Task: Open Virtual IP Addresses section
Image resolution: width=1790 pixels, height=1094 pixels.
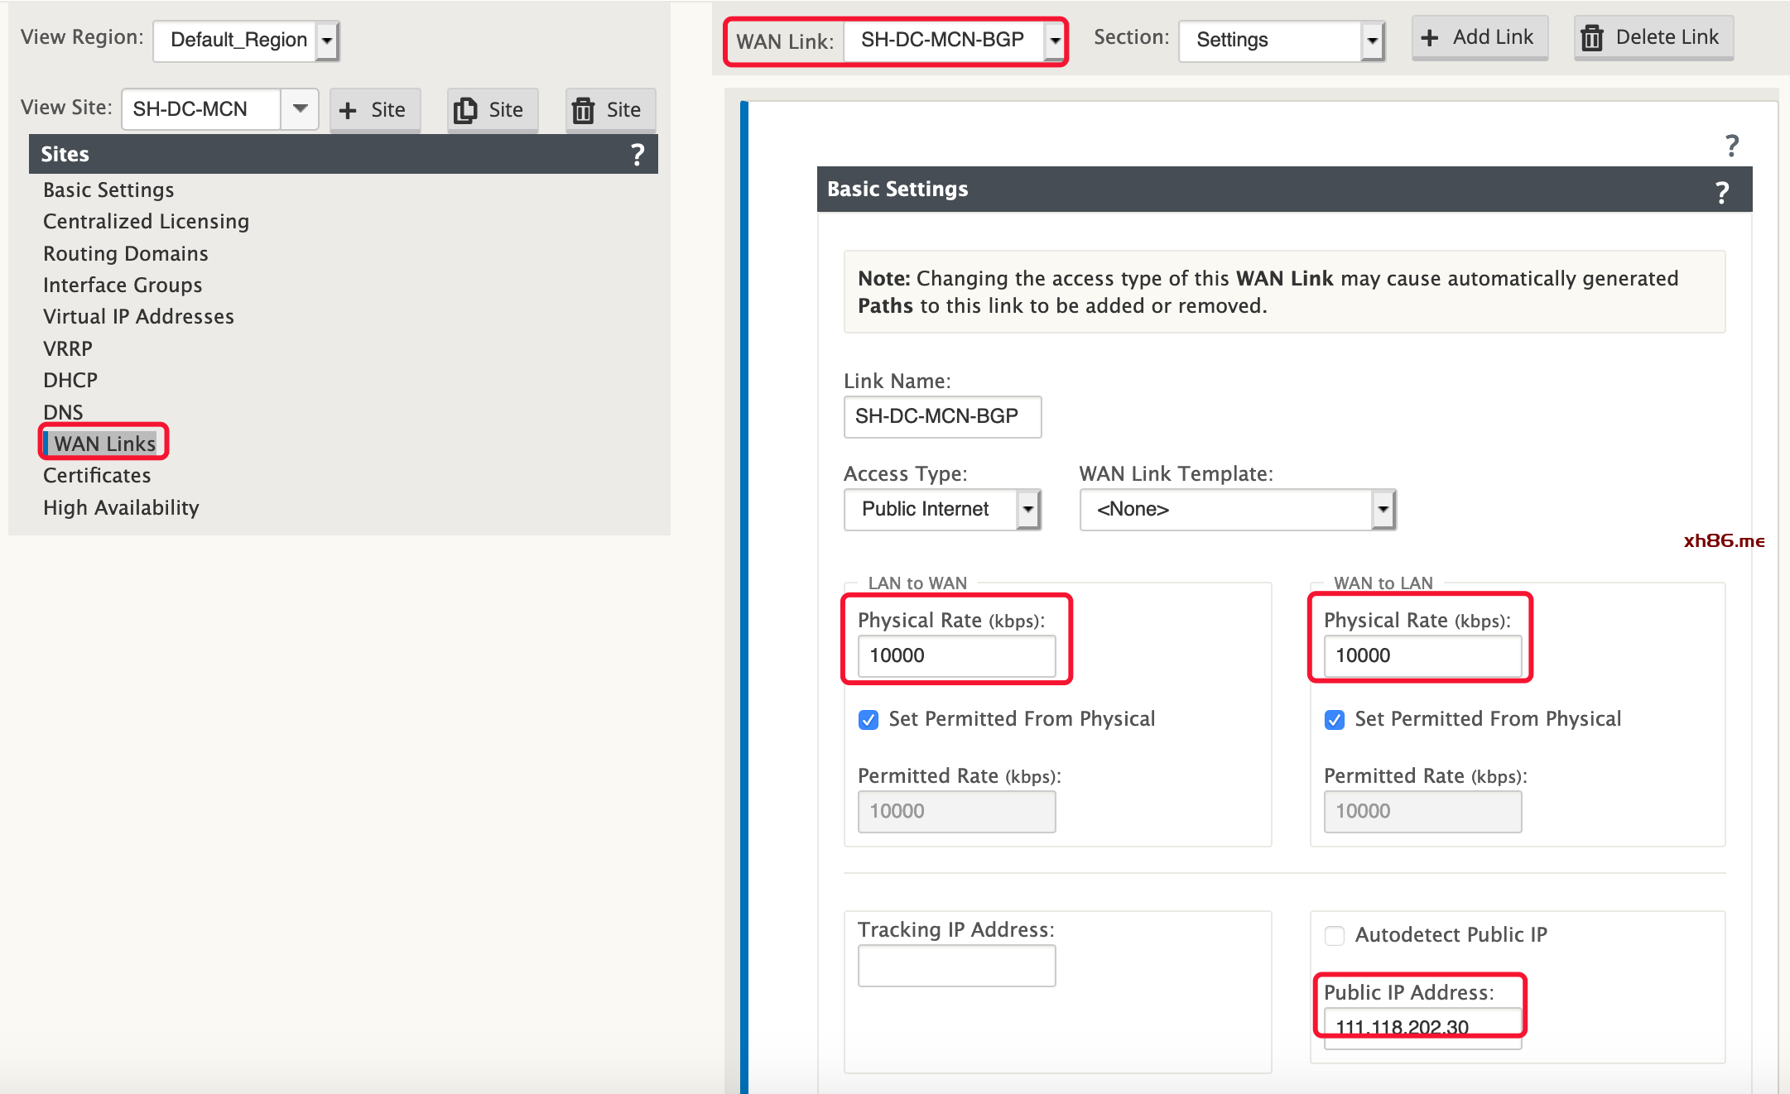Action: (x=138, y=317)
